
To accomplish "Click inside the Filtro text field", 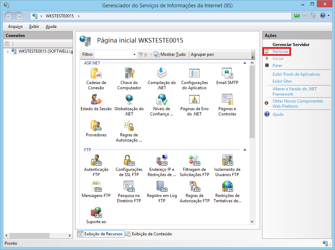I will pos(113,54).
